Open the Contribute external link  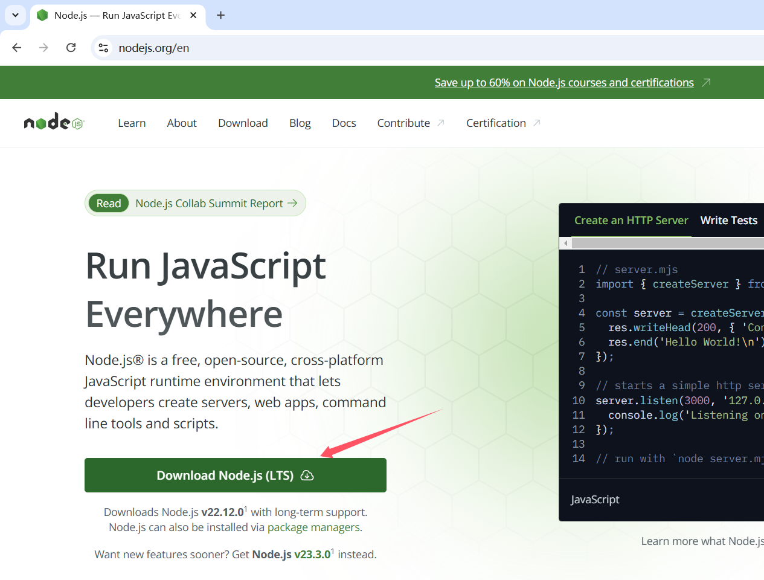[x=411, y=123]
